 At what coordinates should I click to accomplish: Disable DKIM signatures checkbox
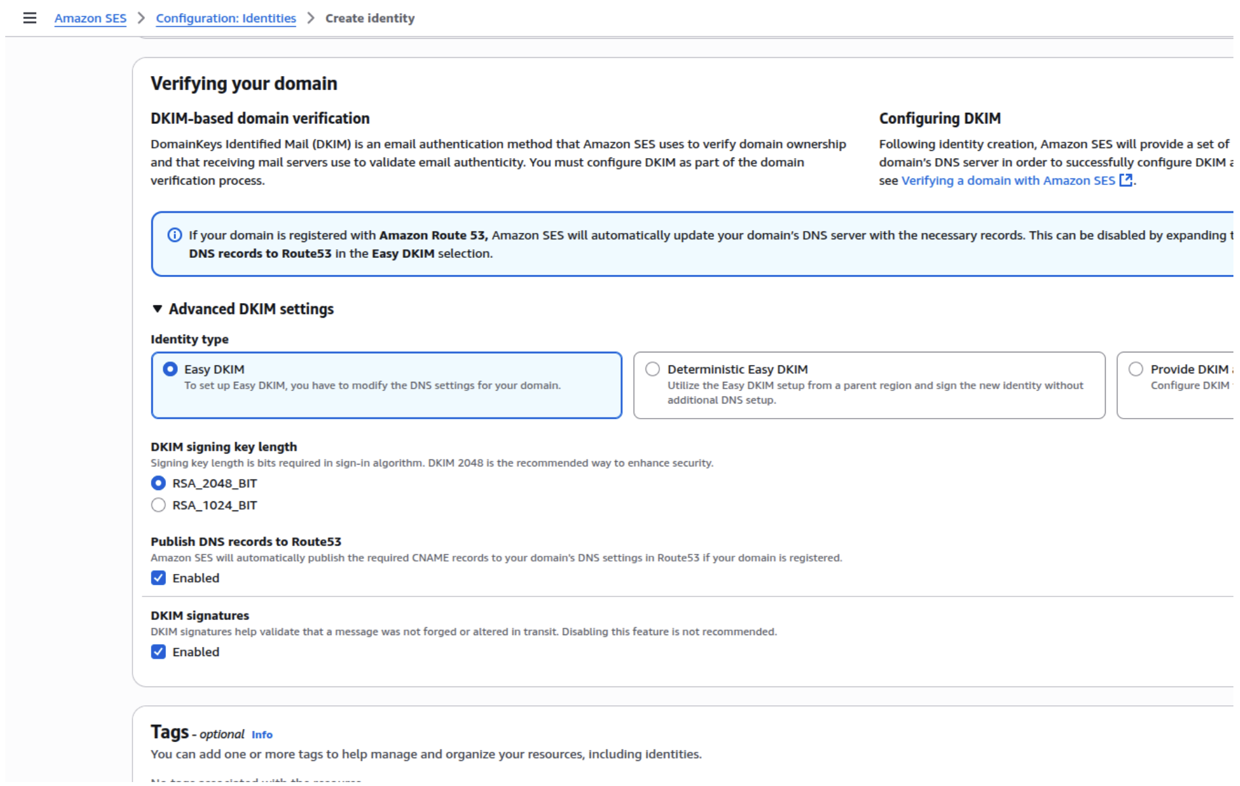(x=158, y=652)
